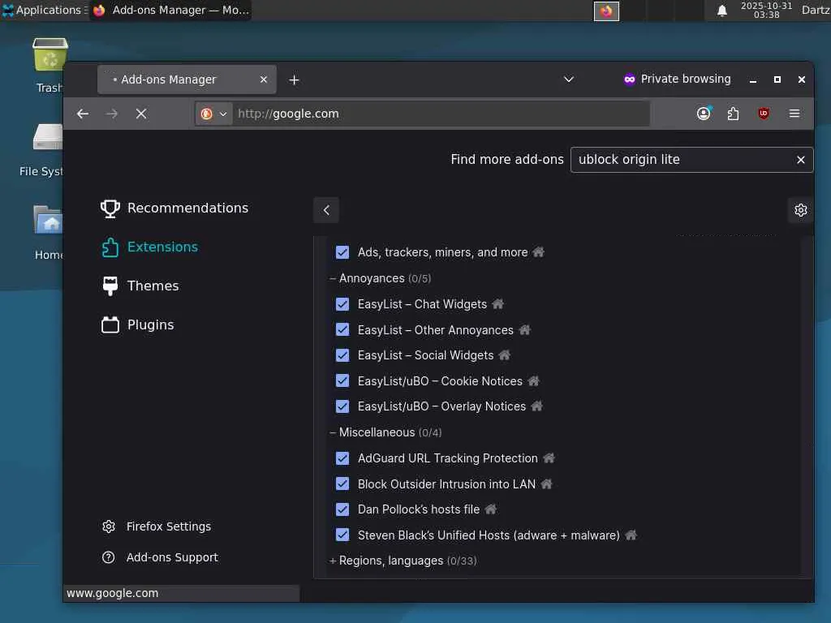This screenshot has height=623, width=831.
Task: Open the list all tabs dropdown
Action: click(569, 79)
